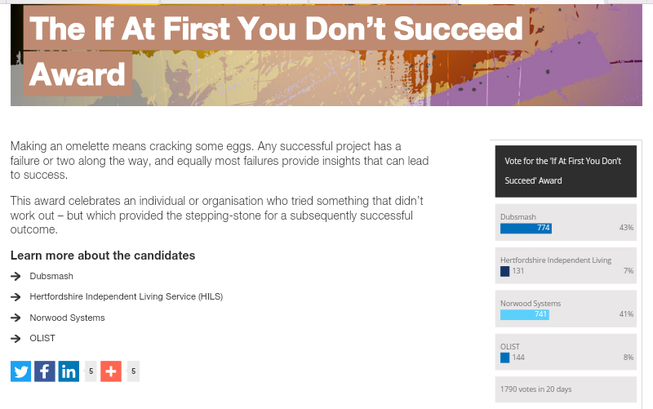This screenshot has width=653, height=409.
Task: Click the poll title header box
Action: 565,171
